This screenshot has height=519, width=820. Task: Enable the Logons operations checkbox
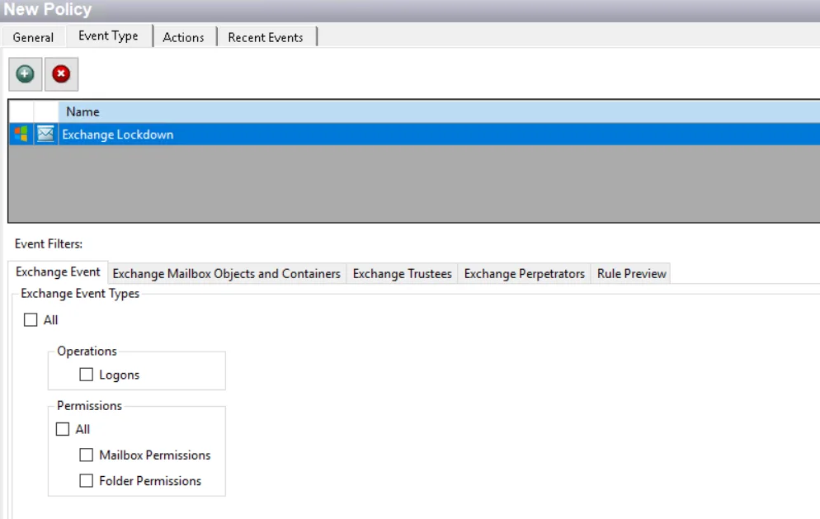87,375
